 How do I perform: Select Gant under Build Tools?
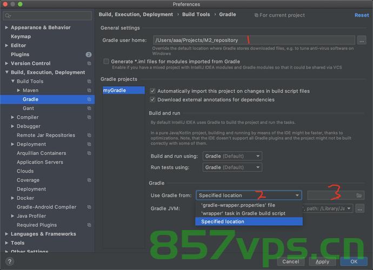tap(28, 109)
